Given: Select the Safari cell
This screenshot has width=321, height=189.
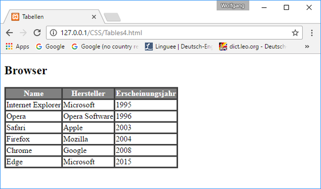Looking at the screenshot, I should (x=34, y=128).
